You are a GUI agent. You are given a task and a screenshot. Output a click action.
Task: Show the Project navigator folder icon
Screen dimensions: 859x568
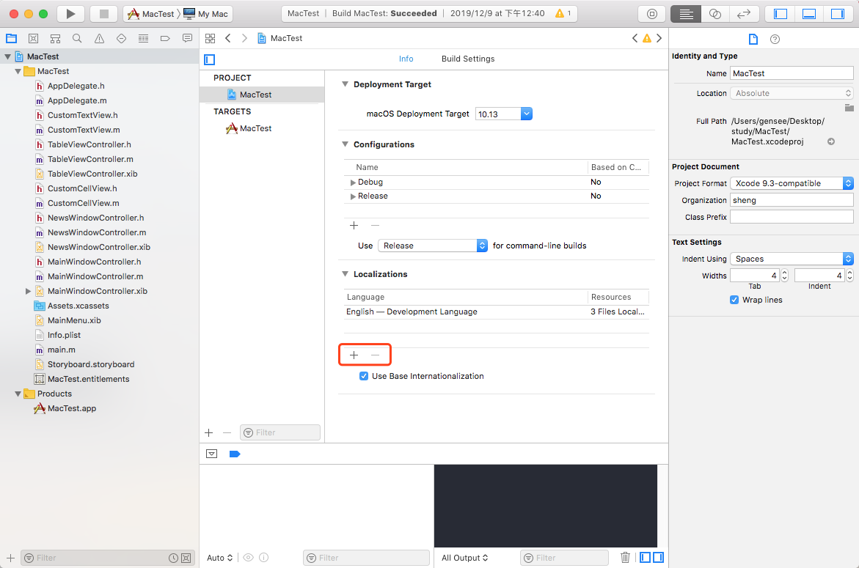pos(12,38)
